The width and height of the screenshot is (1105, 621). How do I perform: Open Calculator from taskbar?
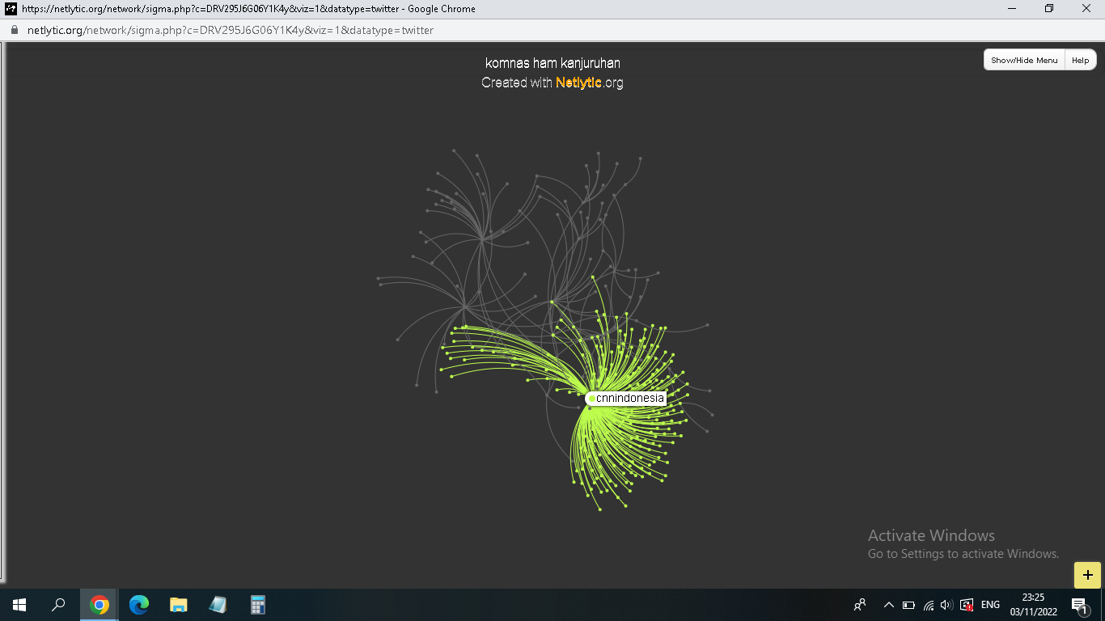point(258,605)
